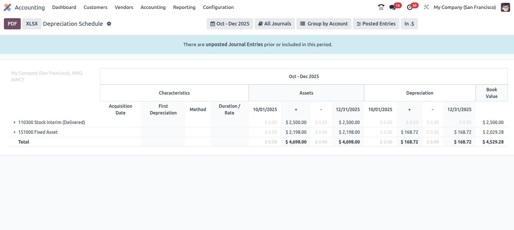Open the Oct - Dec 2025 date filter
This screenshot has width=514, height=230.
pyautogui.click(x=230, y=24)
